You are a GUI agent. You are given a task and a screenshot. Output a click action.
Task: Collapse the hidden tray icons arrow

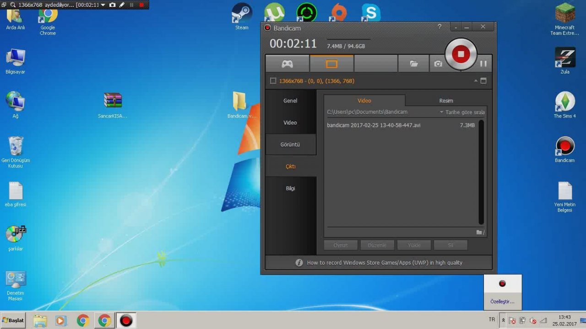[504, 320]
